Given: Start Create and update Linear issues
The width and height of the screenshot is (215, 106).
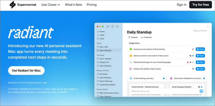Looking at the screenshot, I should (200, 69).
